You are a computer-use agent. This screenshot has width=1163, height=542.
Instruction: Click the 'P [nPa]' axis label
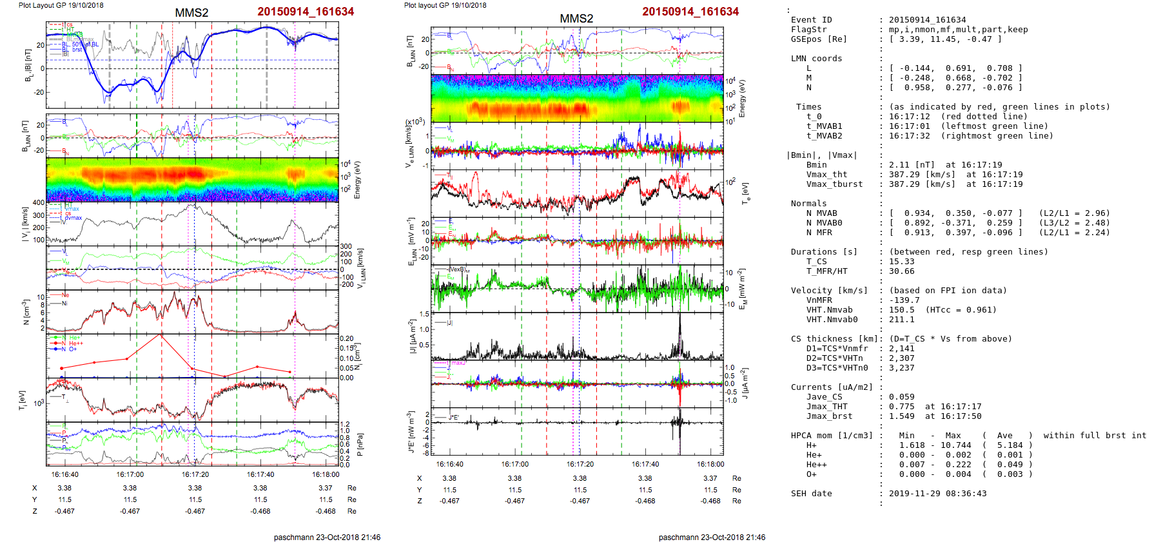coord(360,443)
